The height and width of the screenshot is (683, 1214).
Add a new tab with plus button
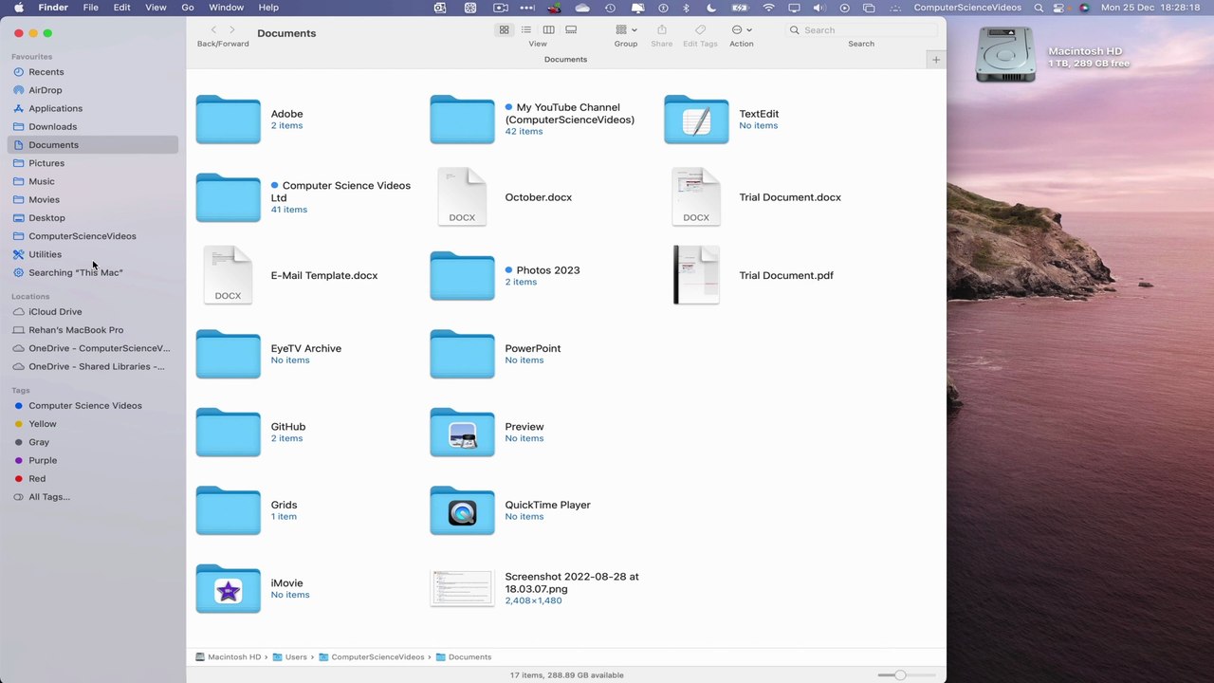pyautogui.click(x=936, y=60)
